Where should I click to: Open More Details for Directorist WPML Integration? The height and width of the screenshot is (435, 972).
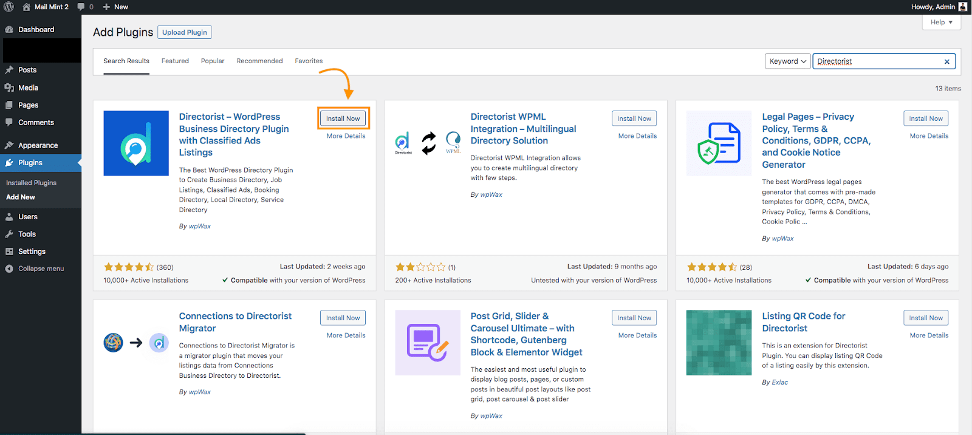click(637, 136)
